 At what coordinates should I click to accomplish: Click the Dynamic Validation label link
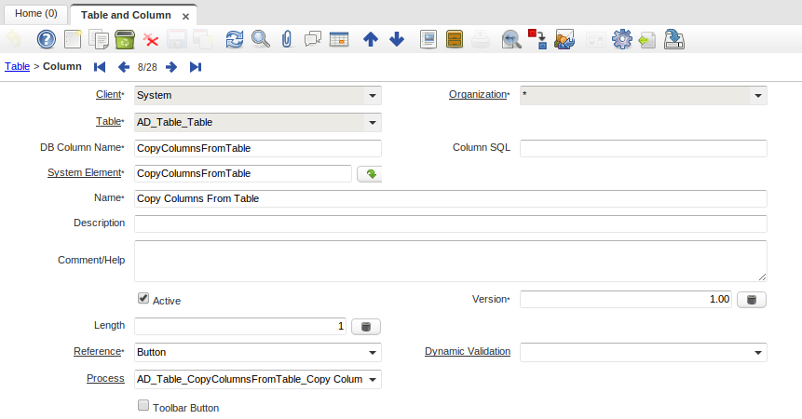click(x=468, y=352)
